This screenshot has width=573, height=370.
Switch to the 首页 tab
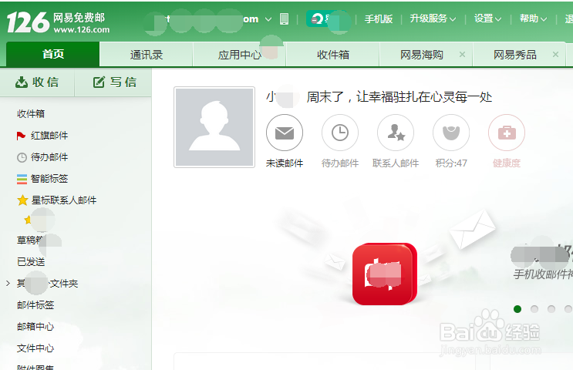point(53,54)
